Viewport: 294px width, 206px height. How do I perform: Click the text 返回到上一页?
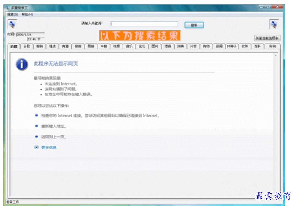pos(53,137)
